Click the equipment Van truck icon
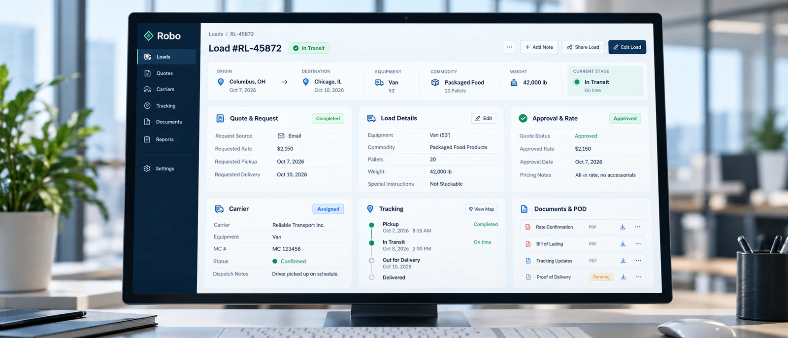The height and width of the screenshot is (338, 788). coord(379,83)
